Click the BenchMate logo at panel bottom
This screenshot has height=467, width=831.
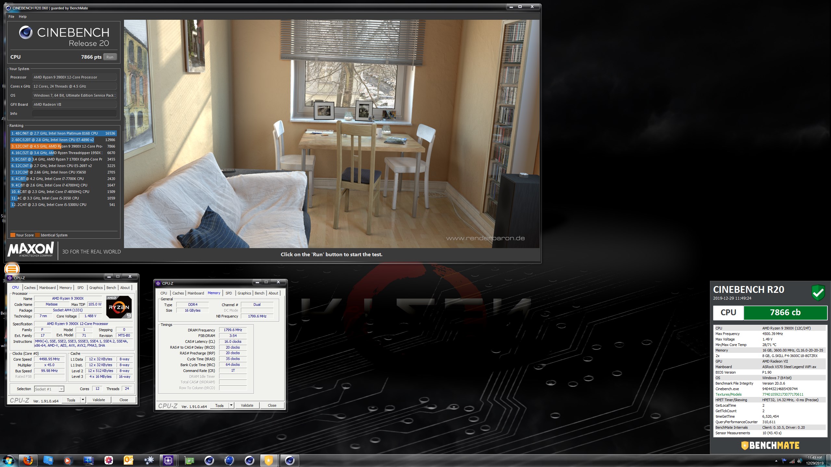pyautogui.click(x=770, y=446)
